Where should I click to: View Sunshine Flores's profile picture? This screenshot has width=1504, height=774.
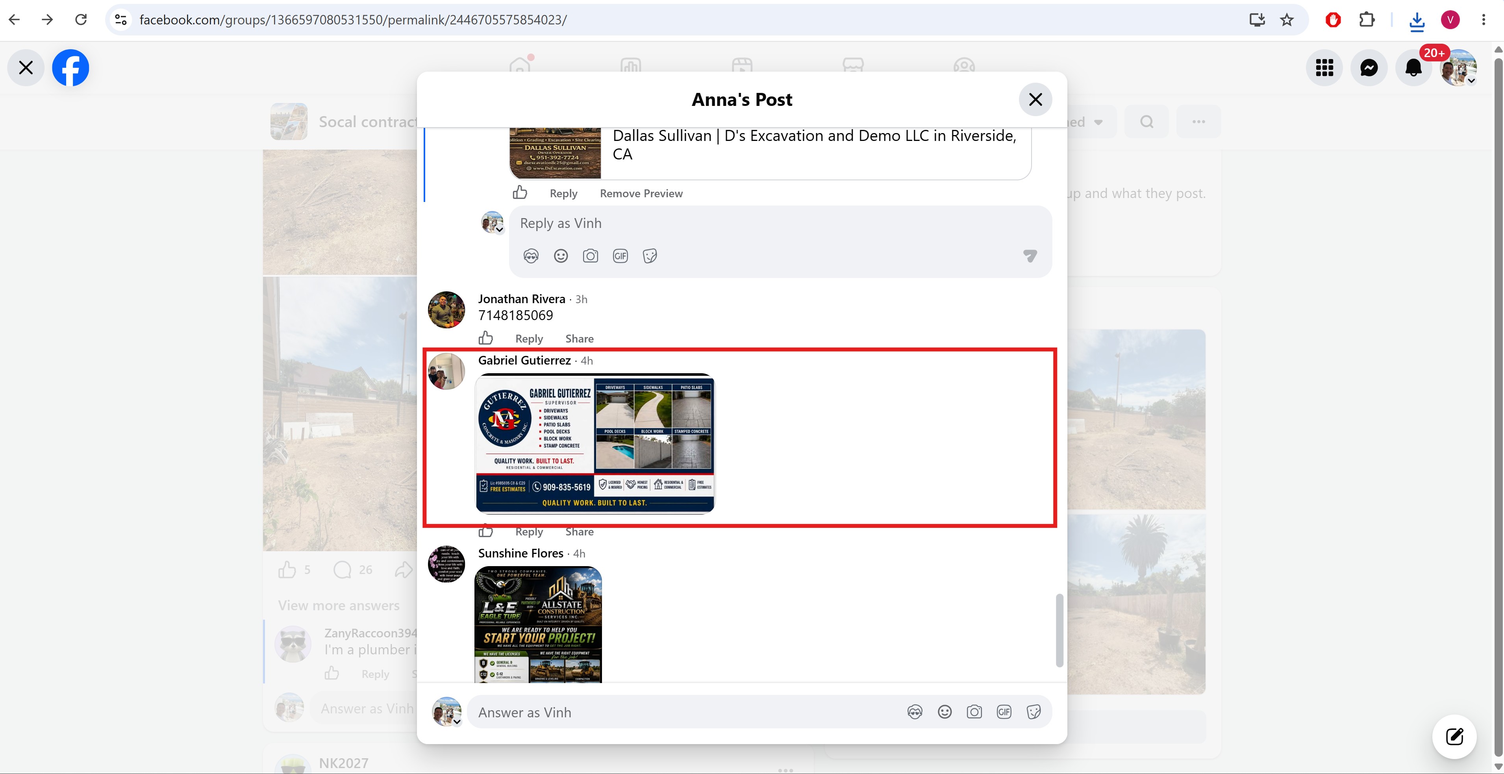point(446,564)
